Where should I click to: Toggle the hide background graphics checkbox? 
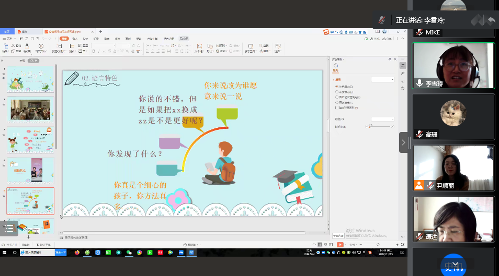tap(336, 107)
